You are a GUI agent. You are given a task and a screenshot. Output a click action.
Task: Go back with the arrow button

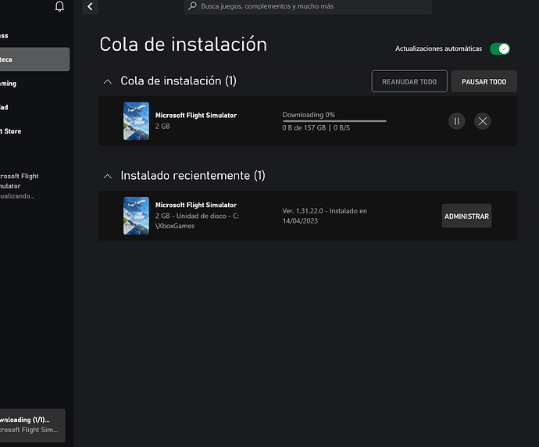[x=90, y=6]
